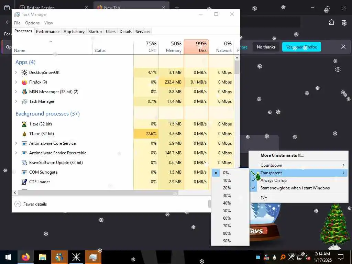Expand Antimalware Core Service row
This screenshot has width=352, height=264.
click(16, 143)
